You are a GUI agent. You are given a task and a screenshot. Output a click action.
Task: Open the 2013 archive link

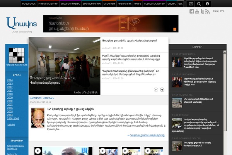(10, 84)
